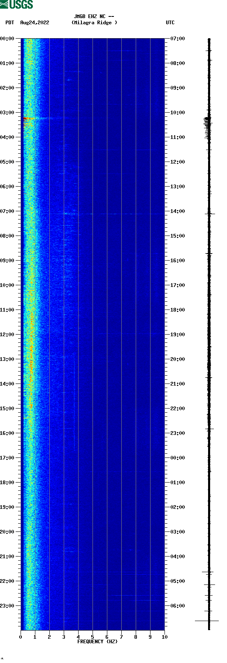This screenshot has height=663, width=227.
Task: Click the '00:00' PDT time label
Action: pyautogui.click(x=7, y=39)
